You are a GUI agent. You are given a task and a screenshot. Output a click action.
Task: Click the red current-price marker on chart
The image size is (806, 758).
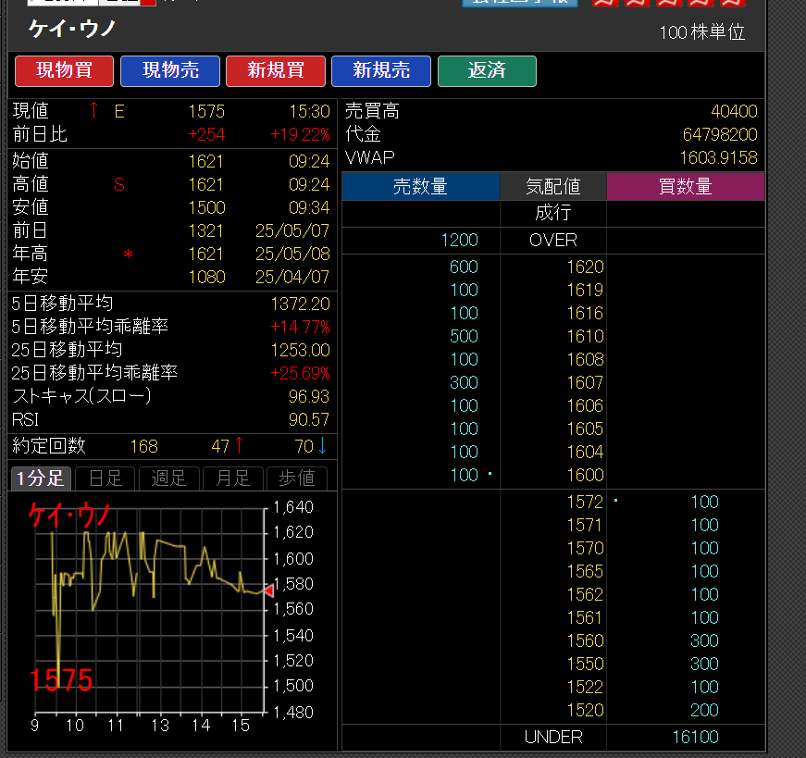click(x=268, y=590)
